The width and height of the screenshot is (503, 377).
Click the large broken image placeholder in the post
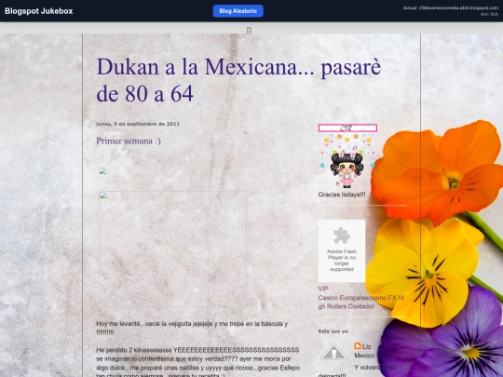tap(172, 249)
